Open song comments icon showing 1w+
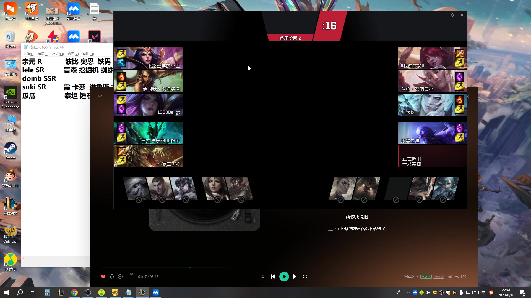 click(x=130, y=276)
